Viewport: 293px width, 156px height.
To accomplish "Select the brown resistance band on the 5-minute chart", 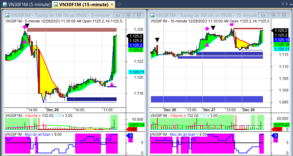I will pos(72,30).
